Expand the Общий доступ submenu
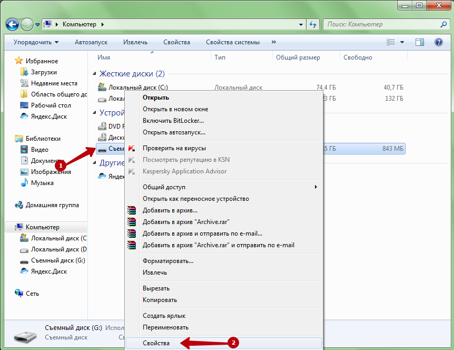The image size is (454, 350). [x=316, y=187]
